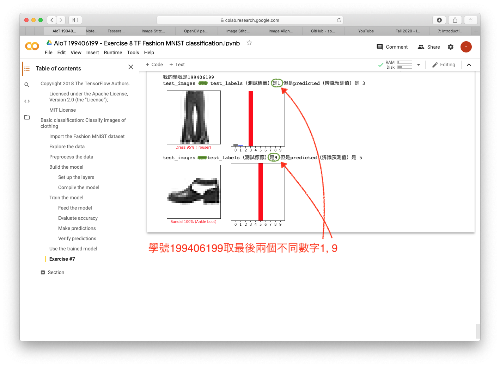The width and height of the screenshot is (500, 367).
Task: Switch to the GitHub - sp... tab
Action: [x=323, y=31]
